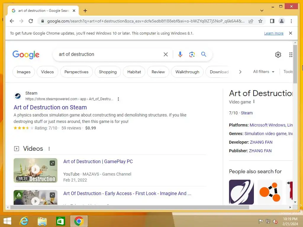Open Early Access First Look video link
The width and height of the screenshot is (303, 227).
pos(127,193)
